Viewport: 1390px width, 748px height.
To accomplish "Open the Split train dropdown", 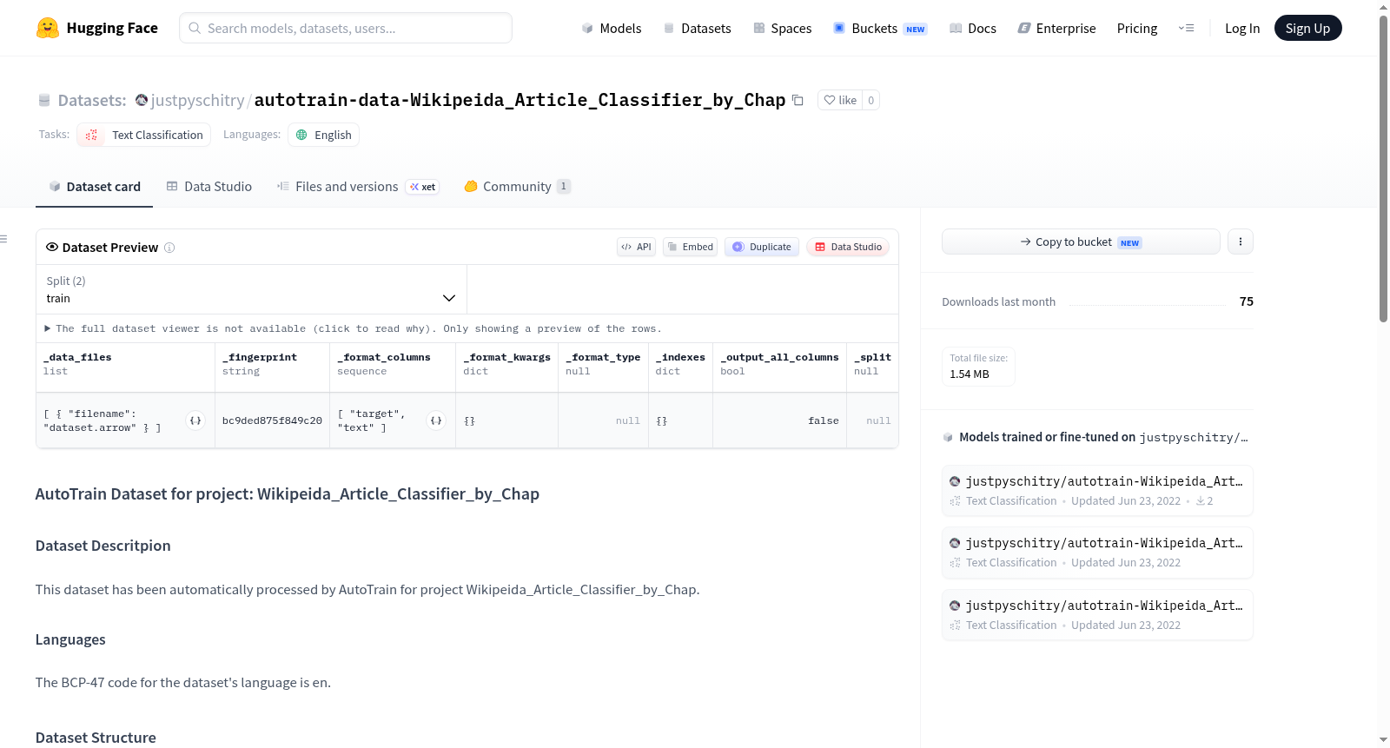I will coord(251,289).
